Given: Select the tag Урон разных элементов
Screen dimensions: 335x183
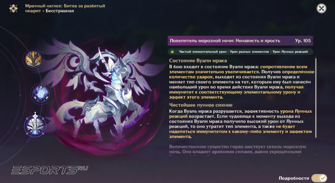Looking at the screenshot, I should (249, 52).
